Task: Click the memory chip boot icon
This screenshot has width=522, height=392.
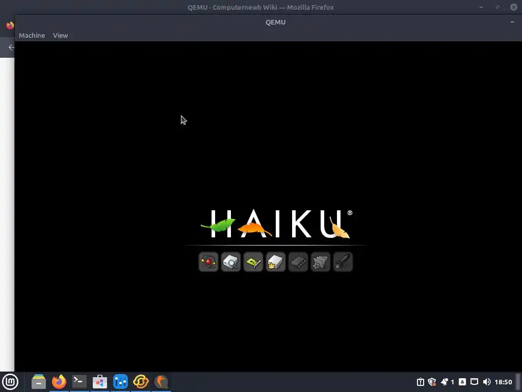Action: click(x=298, y=262)
